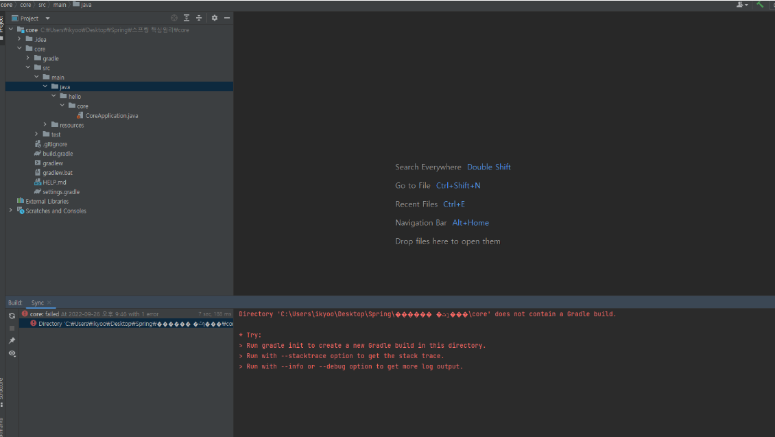Select build.gradle file
775x437 pixels.
pos(53,154)
